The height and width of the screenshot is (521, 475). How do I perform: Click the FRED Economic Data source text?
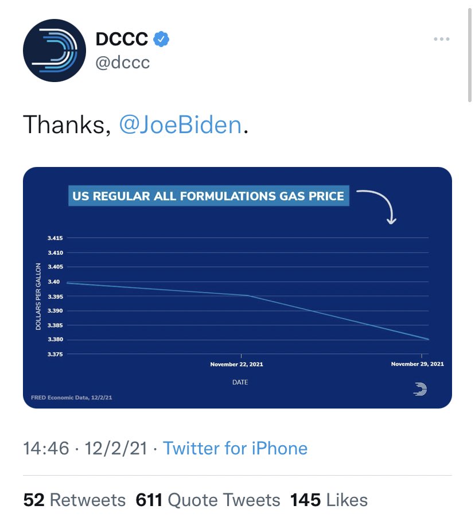pyautogui.click(x=71, y=398)
